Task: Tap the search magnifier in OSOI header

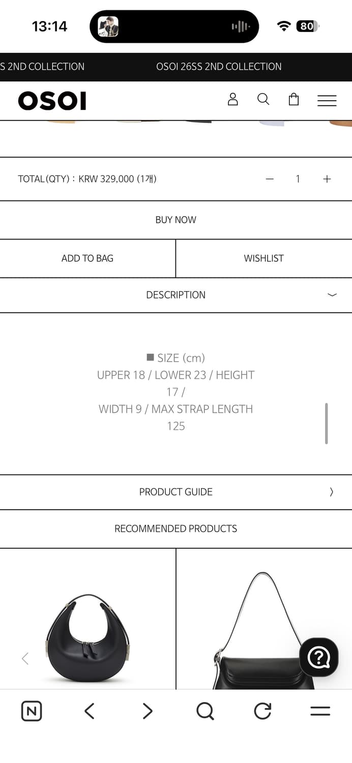Action: tap(263, 99)
